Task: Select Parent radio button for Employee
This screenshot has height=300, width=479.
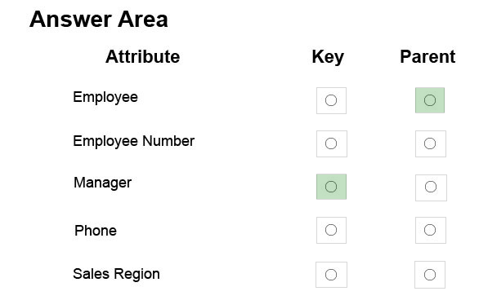Action: point(430,100)
